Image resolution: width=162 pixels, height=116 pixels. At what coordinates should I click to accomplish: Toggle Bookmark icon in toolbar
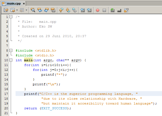(75, 10)
